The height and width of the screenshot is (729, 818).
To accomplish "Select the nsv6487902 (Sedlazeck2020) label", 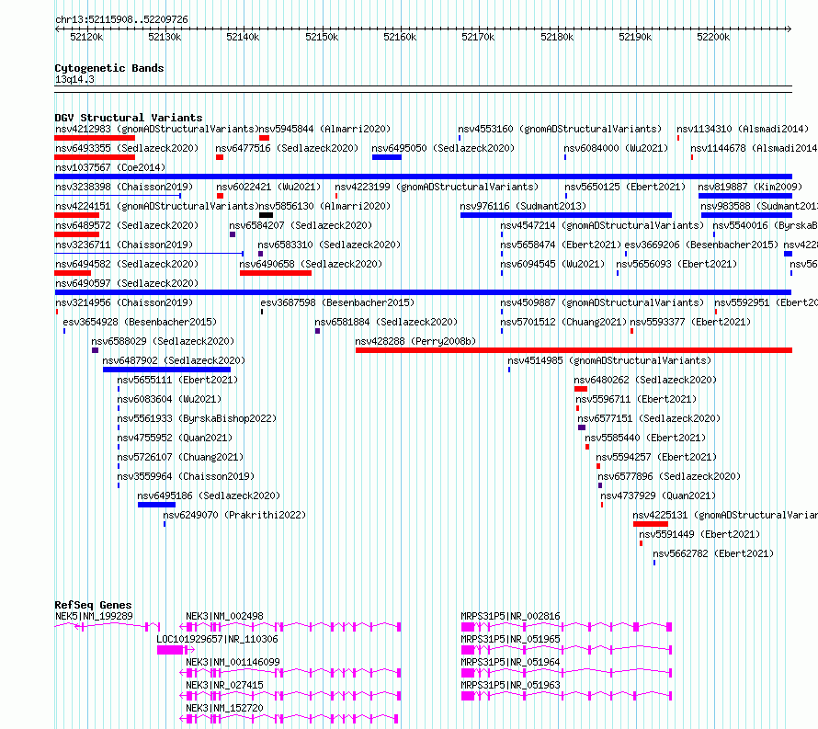I will [x=174, y=360].
